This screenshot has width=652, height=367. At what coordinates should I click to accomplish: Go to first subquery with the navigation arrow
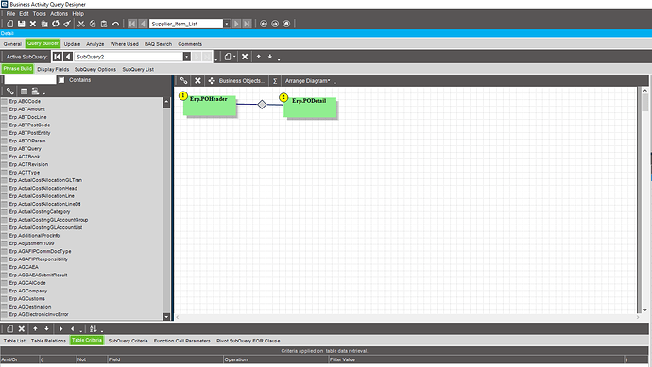click(x=58, y=57)
